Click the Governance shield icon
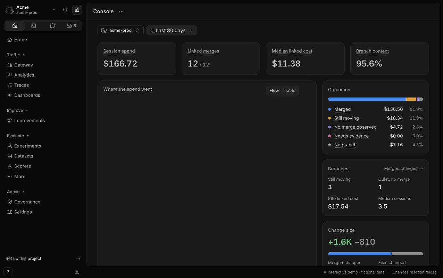 click(10, 202)
